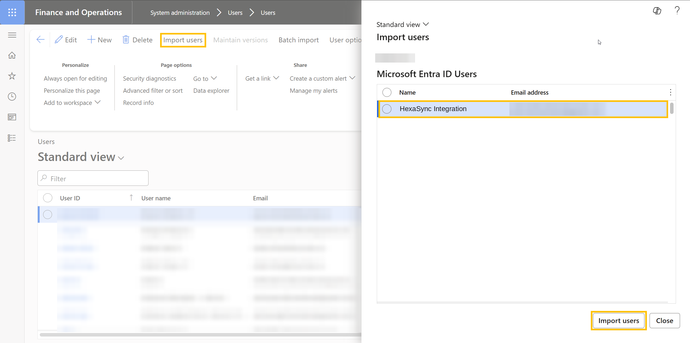Click Always open for editing
690x343 pixels.
click(x=75, y=78)
